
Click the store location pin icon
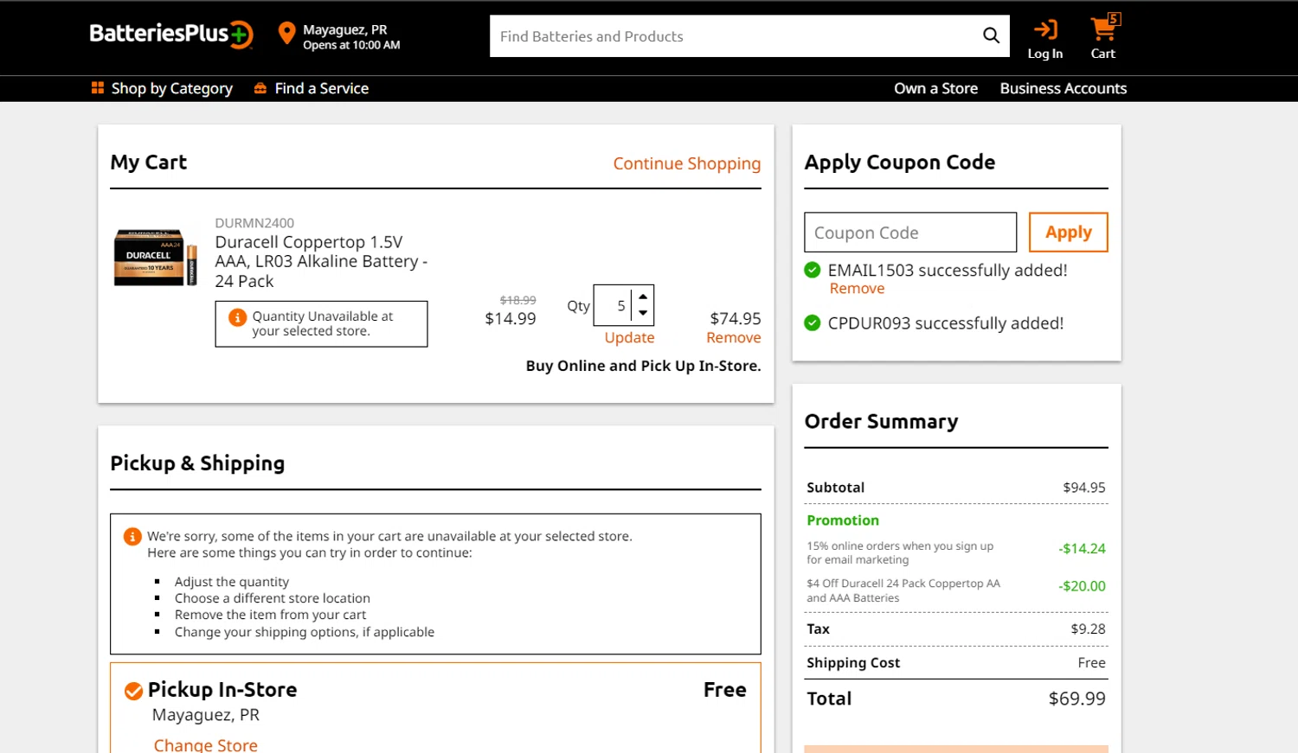coord(286,34)
